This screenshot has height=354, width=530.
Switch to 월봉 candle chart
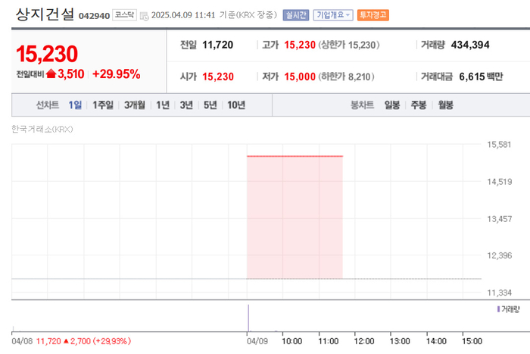point(445,105)
